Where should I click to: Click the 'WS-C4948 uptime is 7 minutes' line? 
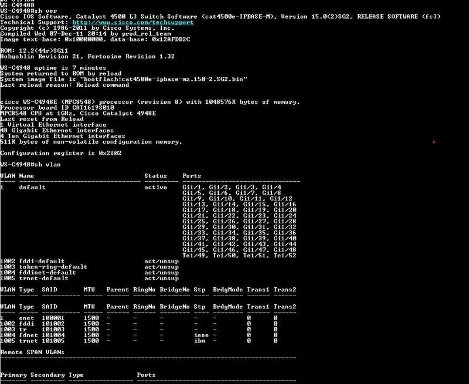(x=53, y=68)
